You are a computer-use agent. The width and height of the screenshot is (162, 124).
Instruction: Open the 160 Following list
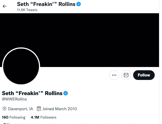click(x=13, y=117)
